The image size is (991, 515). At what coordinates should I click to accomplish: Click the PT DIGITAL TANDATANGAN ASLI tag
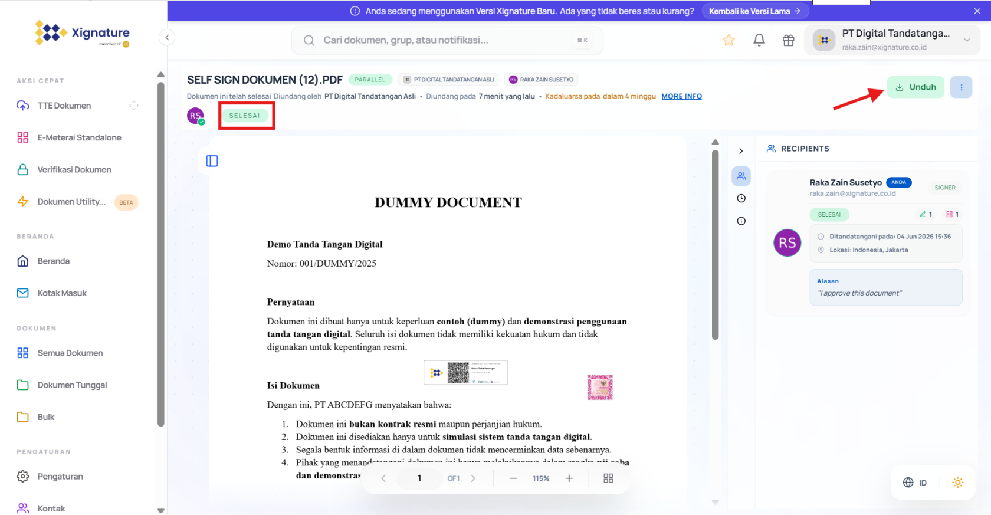(449, 80)
